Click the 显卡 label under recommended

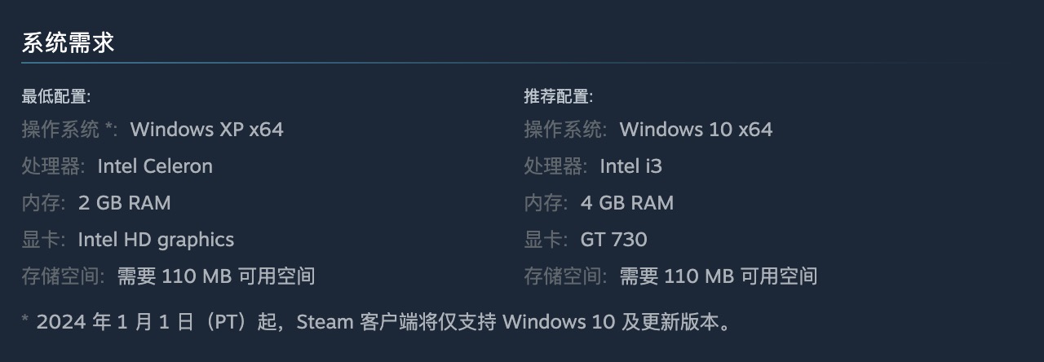coord(546,240)
